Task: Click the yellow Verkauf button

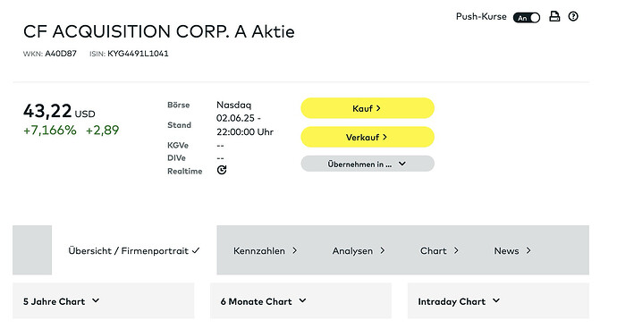Action: click(368, 137)
